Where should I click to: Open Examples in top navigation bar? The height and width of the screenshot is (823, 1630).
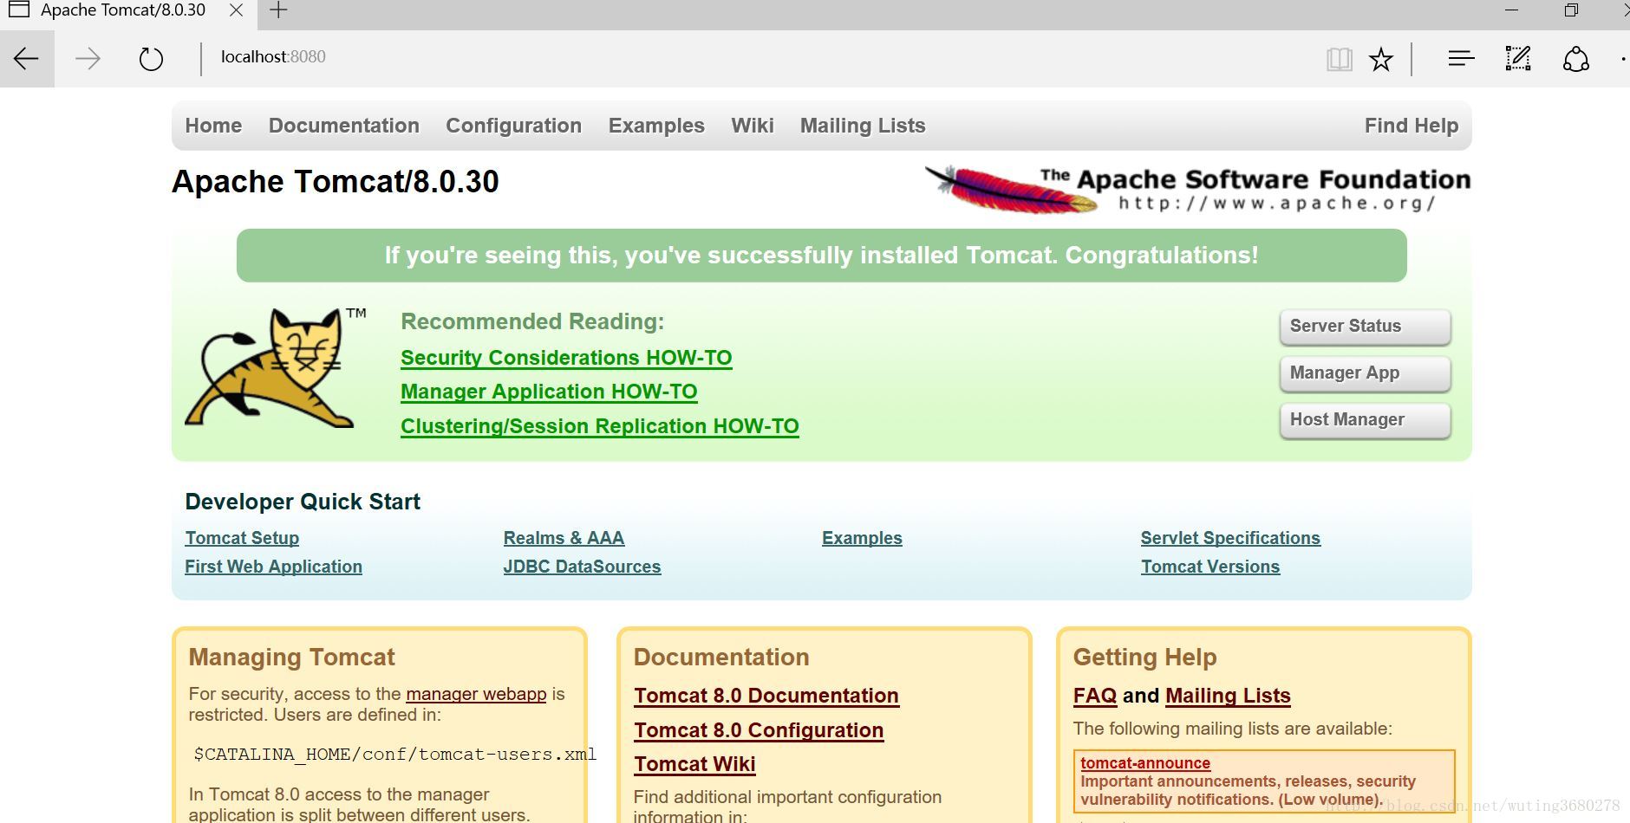[656, 126]
